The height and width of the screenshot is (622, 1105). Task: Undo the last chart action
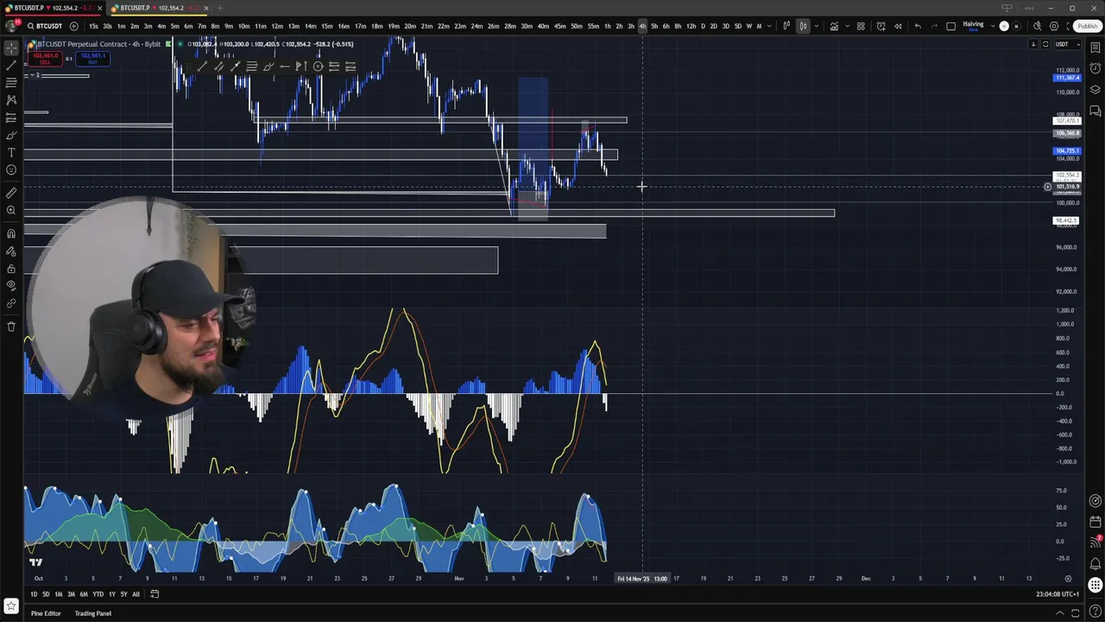point(918,26)
